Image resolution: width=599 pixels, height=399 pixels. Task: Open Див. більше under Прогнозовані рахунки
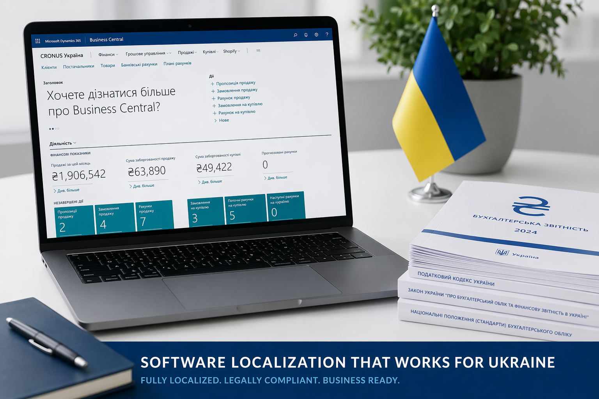point(276,178)
